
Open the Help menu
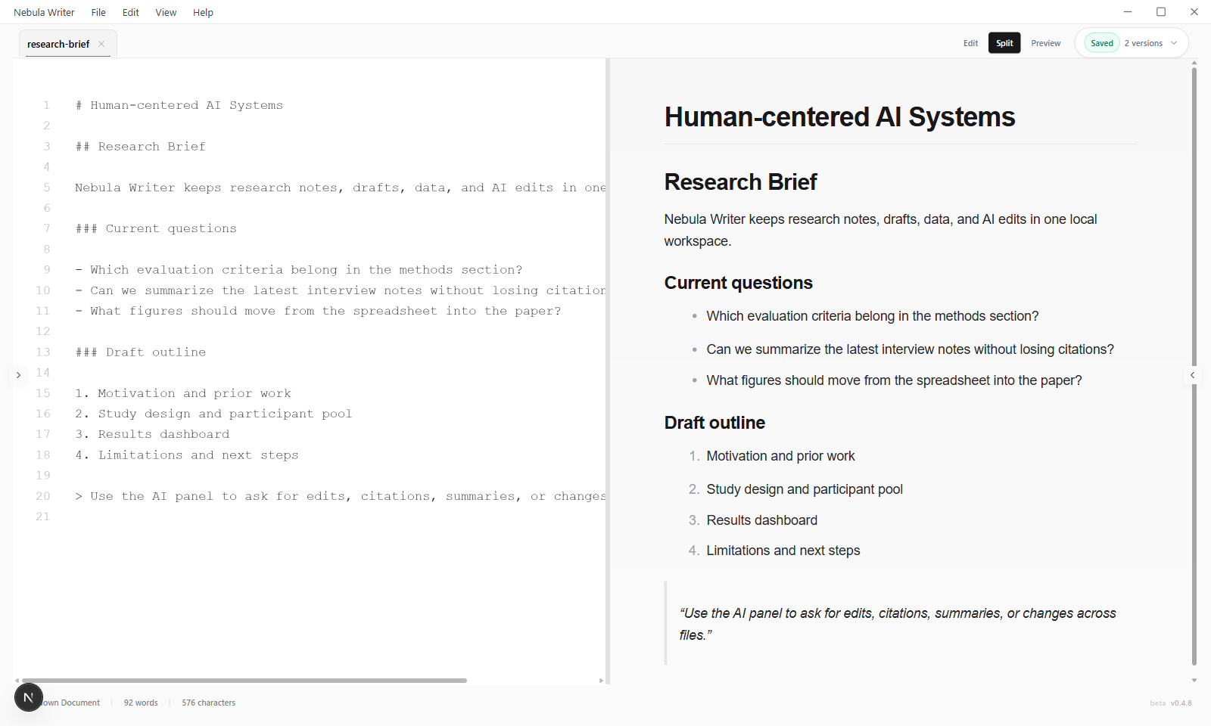[203, 12]
